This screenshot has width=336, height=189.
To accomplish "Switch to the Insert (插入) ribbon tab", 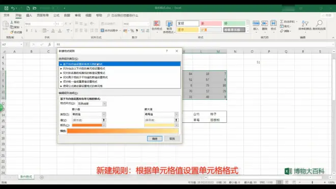I will (29, 15).
